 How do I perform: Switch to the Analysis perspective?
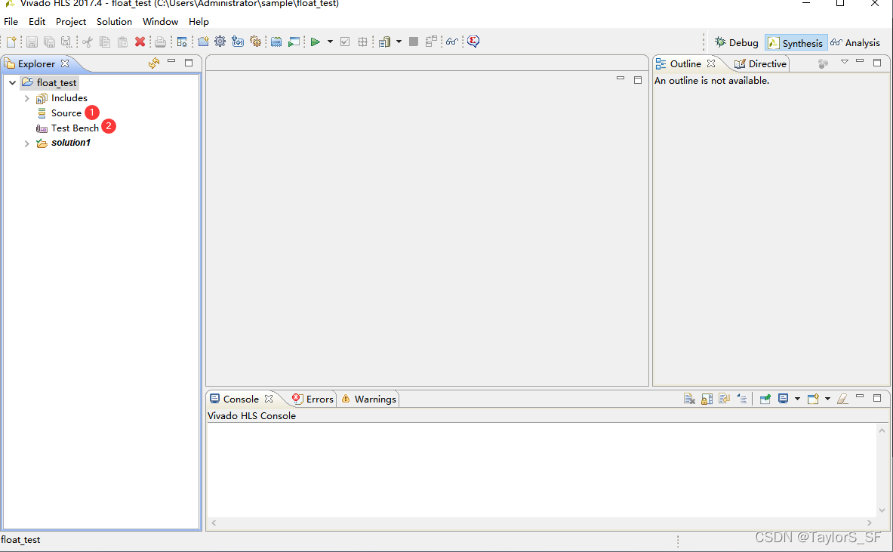pos(855,43)
